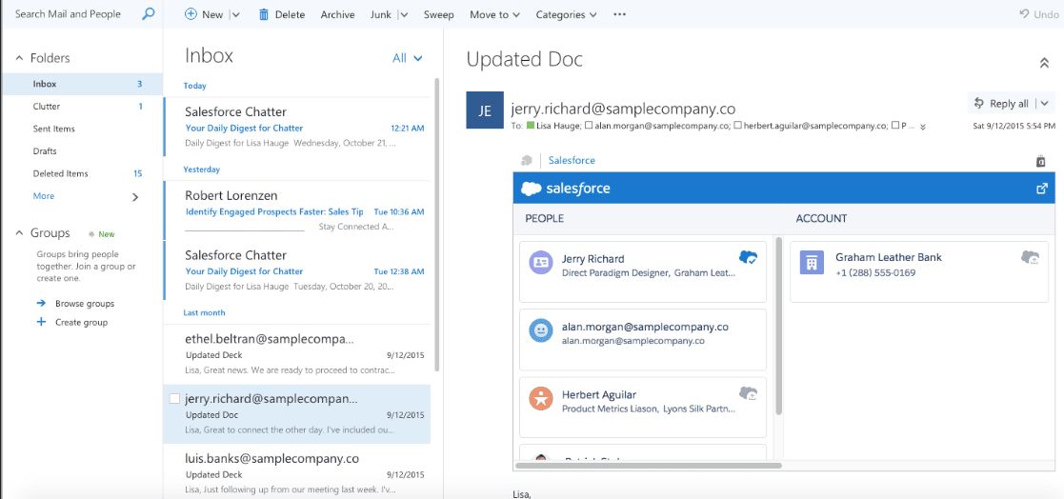Open the alan.morgan contact smiley avatar
The height and width of the screenshot is (499, 1064).
[541, 330]
